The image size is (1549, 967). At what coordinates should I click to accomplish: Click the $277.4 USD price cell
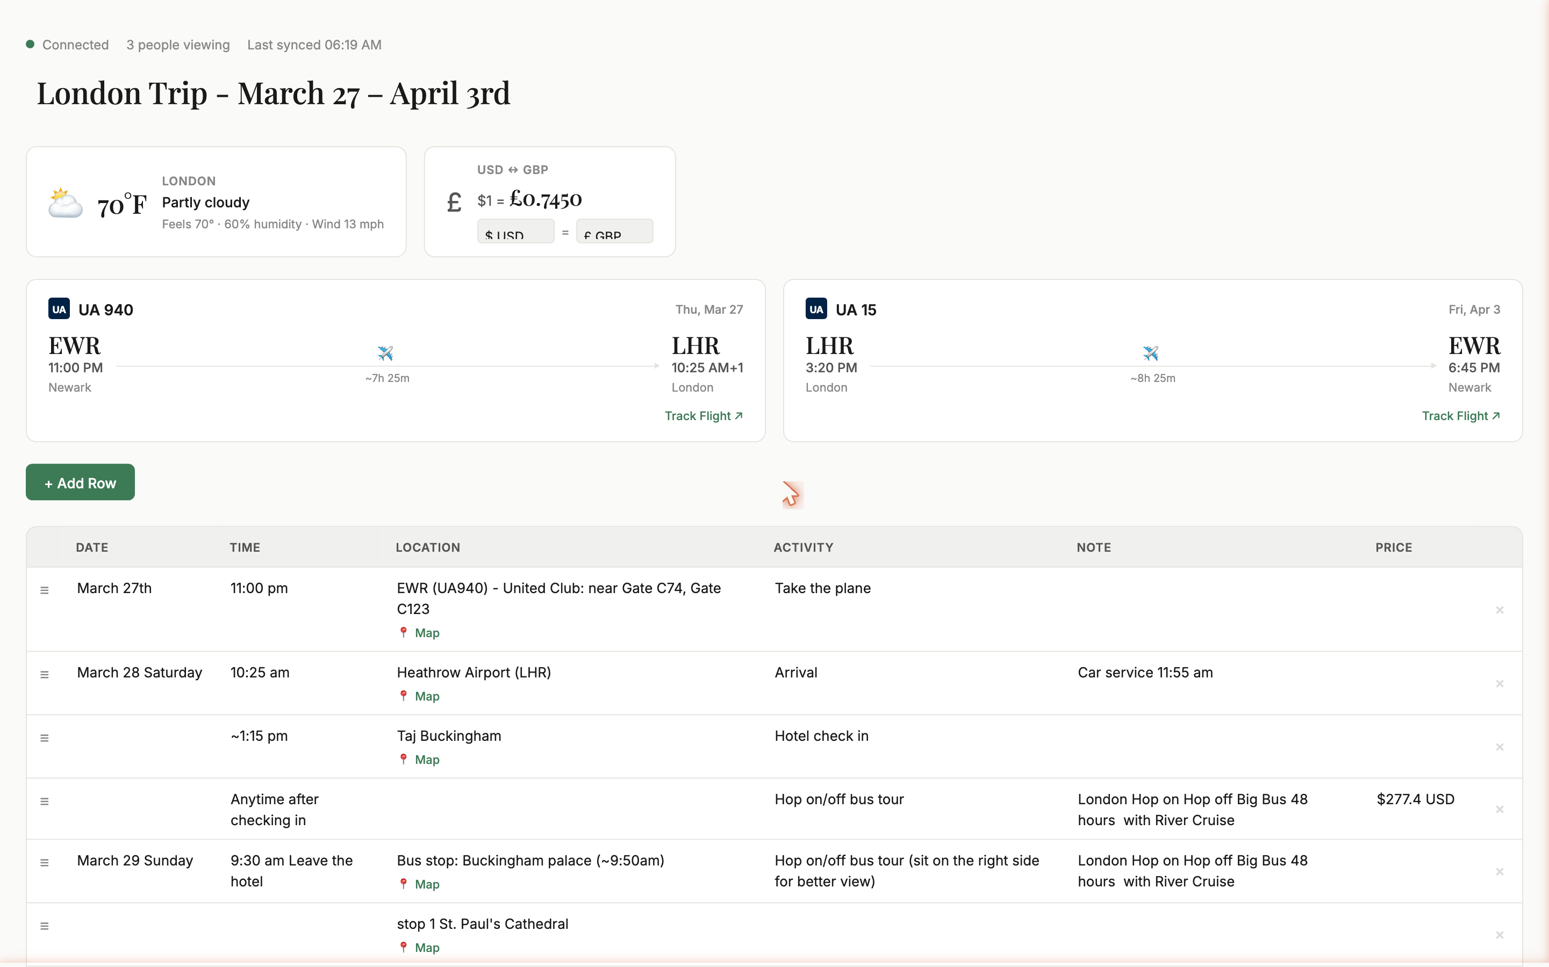pos(1415,799)
